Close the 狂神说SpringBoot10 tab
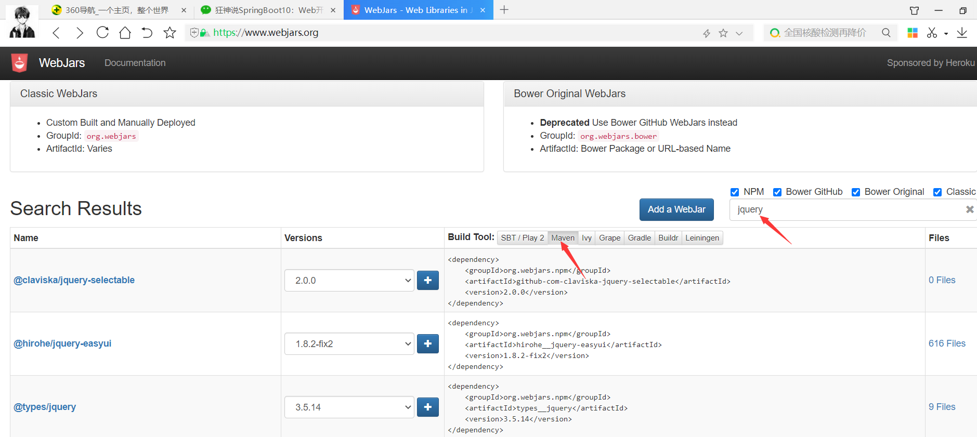This screenshot has height=437, width=977. pyautogui.click(x=333, y=10)
